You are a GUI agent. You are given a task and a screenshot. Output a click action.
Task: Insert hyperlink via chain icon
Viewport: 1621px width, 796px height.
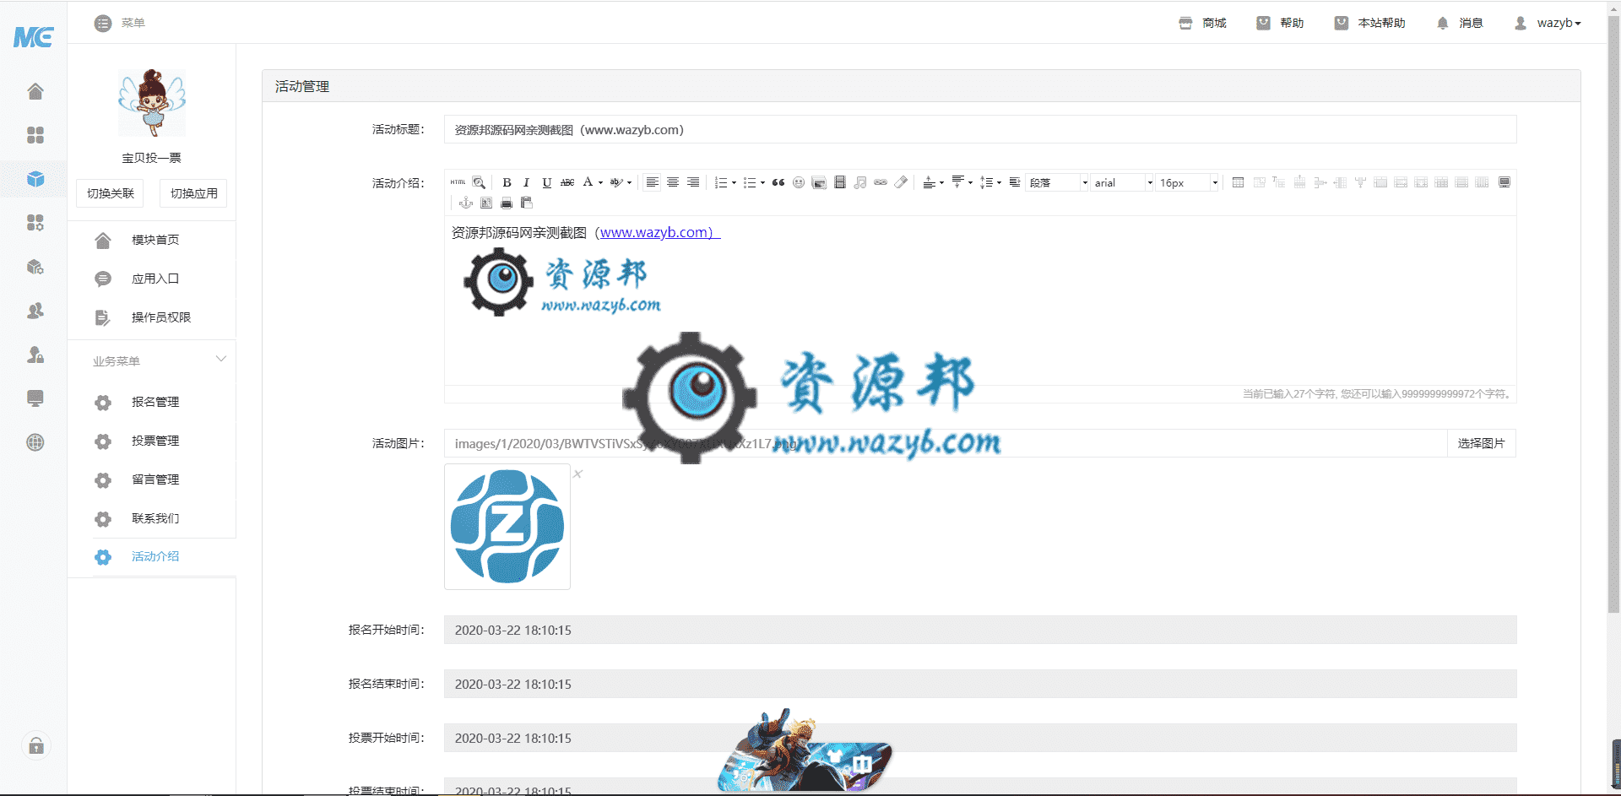[x=881, y=182]
